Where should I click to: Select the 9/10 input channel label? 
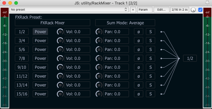22,67
